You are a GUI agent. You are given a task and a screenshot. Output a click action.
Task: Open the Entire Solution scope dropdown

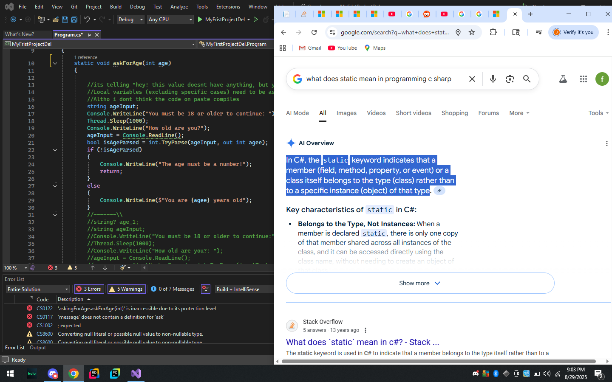pyautogui.click(x=37, y=289)
